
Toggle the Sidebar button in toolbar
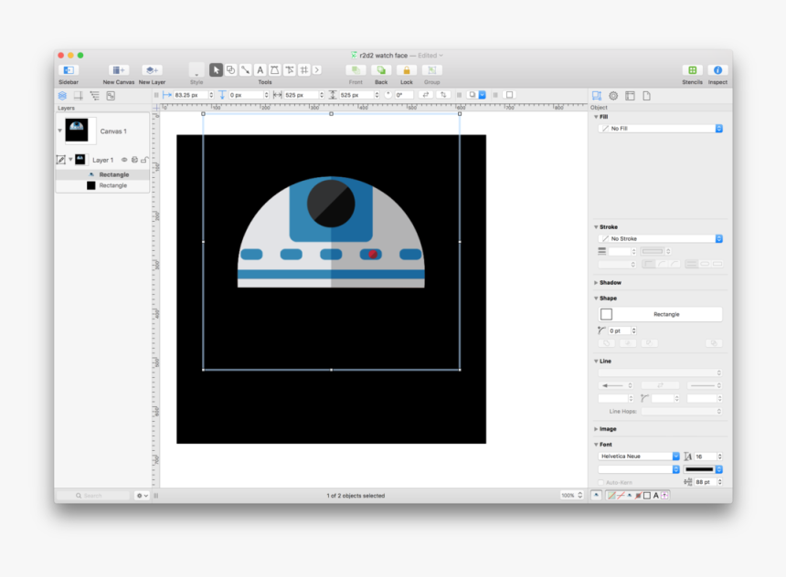[x=69, y=70]
